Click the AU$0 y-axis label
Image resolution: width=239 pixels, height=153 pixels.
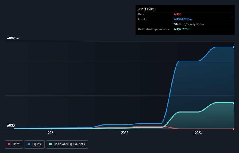coord(11,125)
